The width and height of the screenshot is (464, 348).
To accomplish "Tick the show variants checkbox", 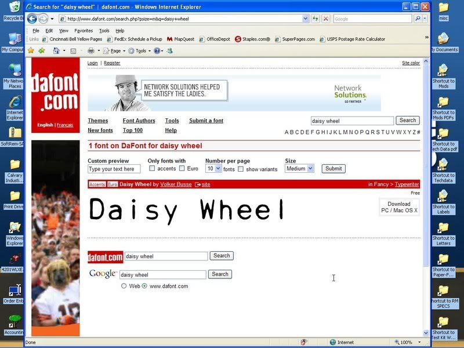I will coord(241,169).
